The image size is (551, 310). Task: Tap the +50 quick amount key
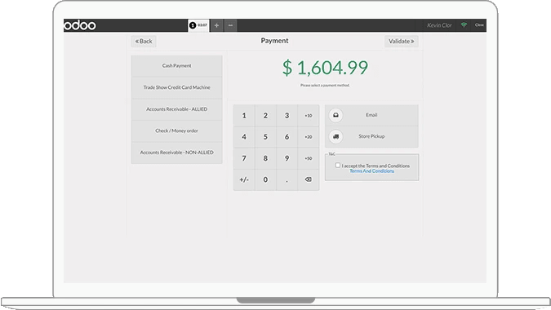click(x=309, y=158)
